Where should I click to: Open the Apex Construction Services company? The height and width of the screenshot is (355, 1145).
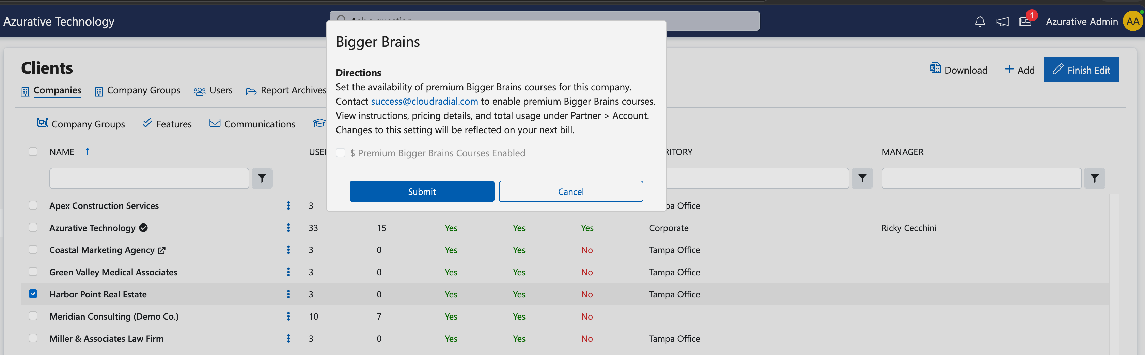point(104,205)
